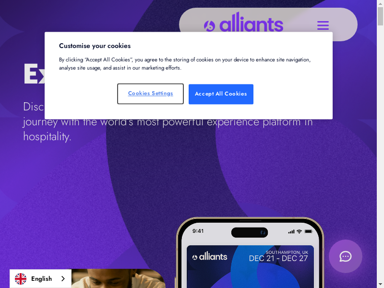Click the Wi-Fi icon on phone mockup
Viewport: 384px width, 288px height.
[x=299, y=231]
